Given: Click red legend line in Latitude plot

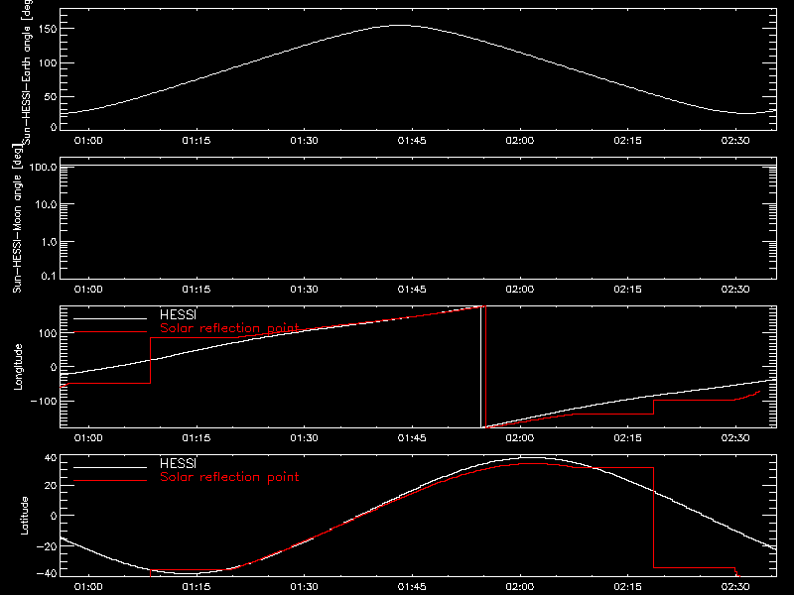Looking at the screenshot, I should 110,481.
